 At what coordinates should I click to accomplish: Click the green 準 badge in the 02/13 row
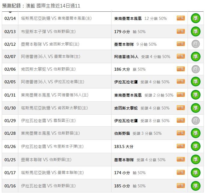coord(196,31)
